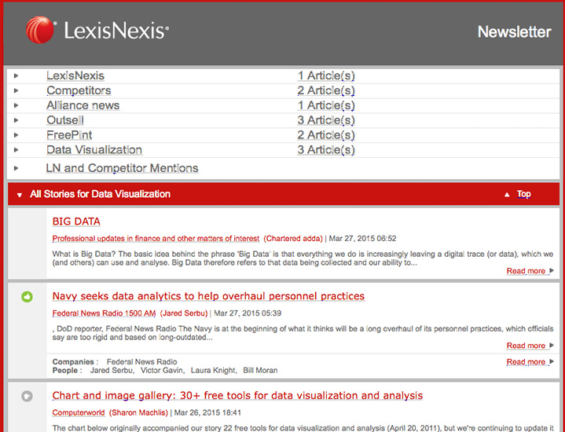Click 2 Article(s) link for Competitors row

(326, 90)
